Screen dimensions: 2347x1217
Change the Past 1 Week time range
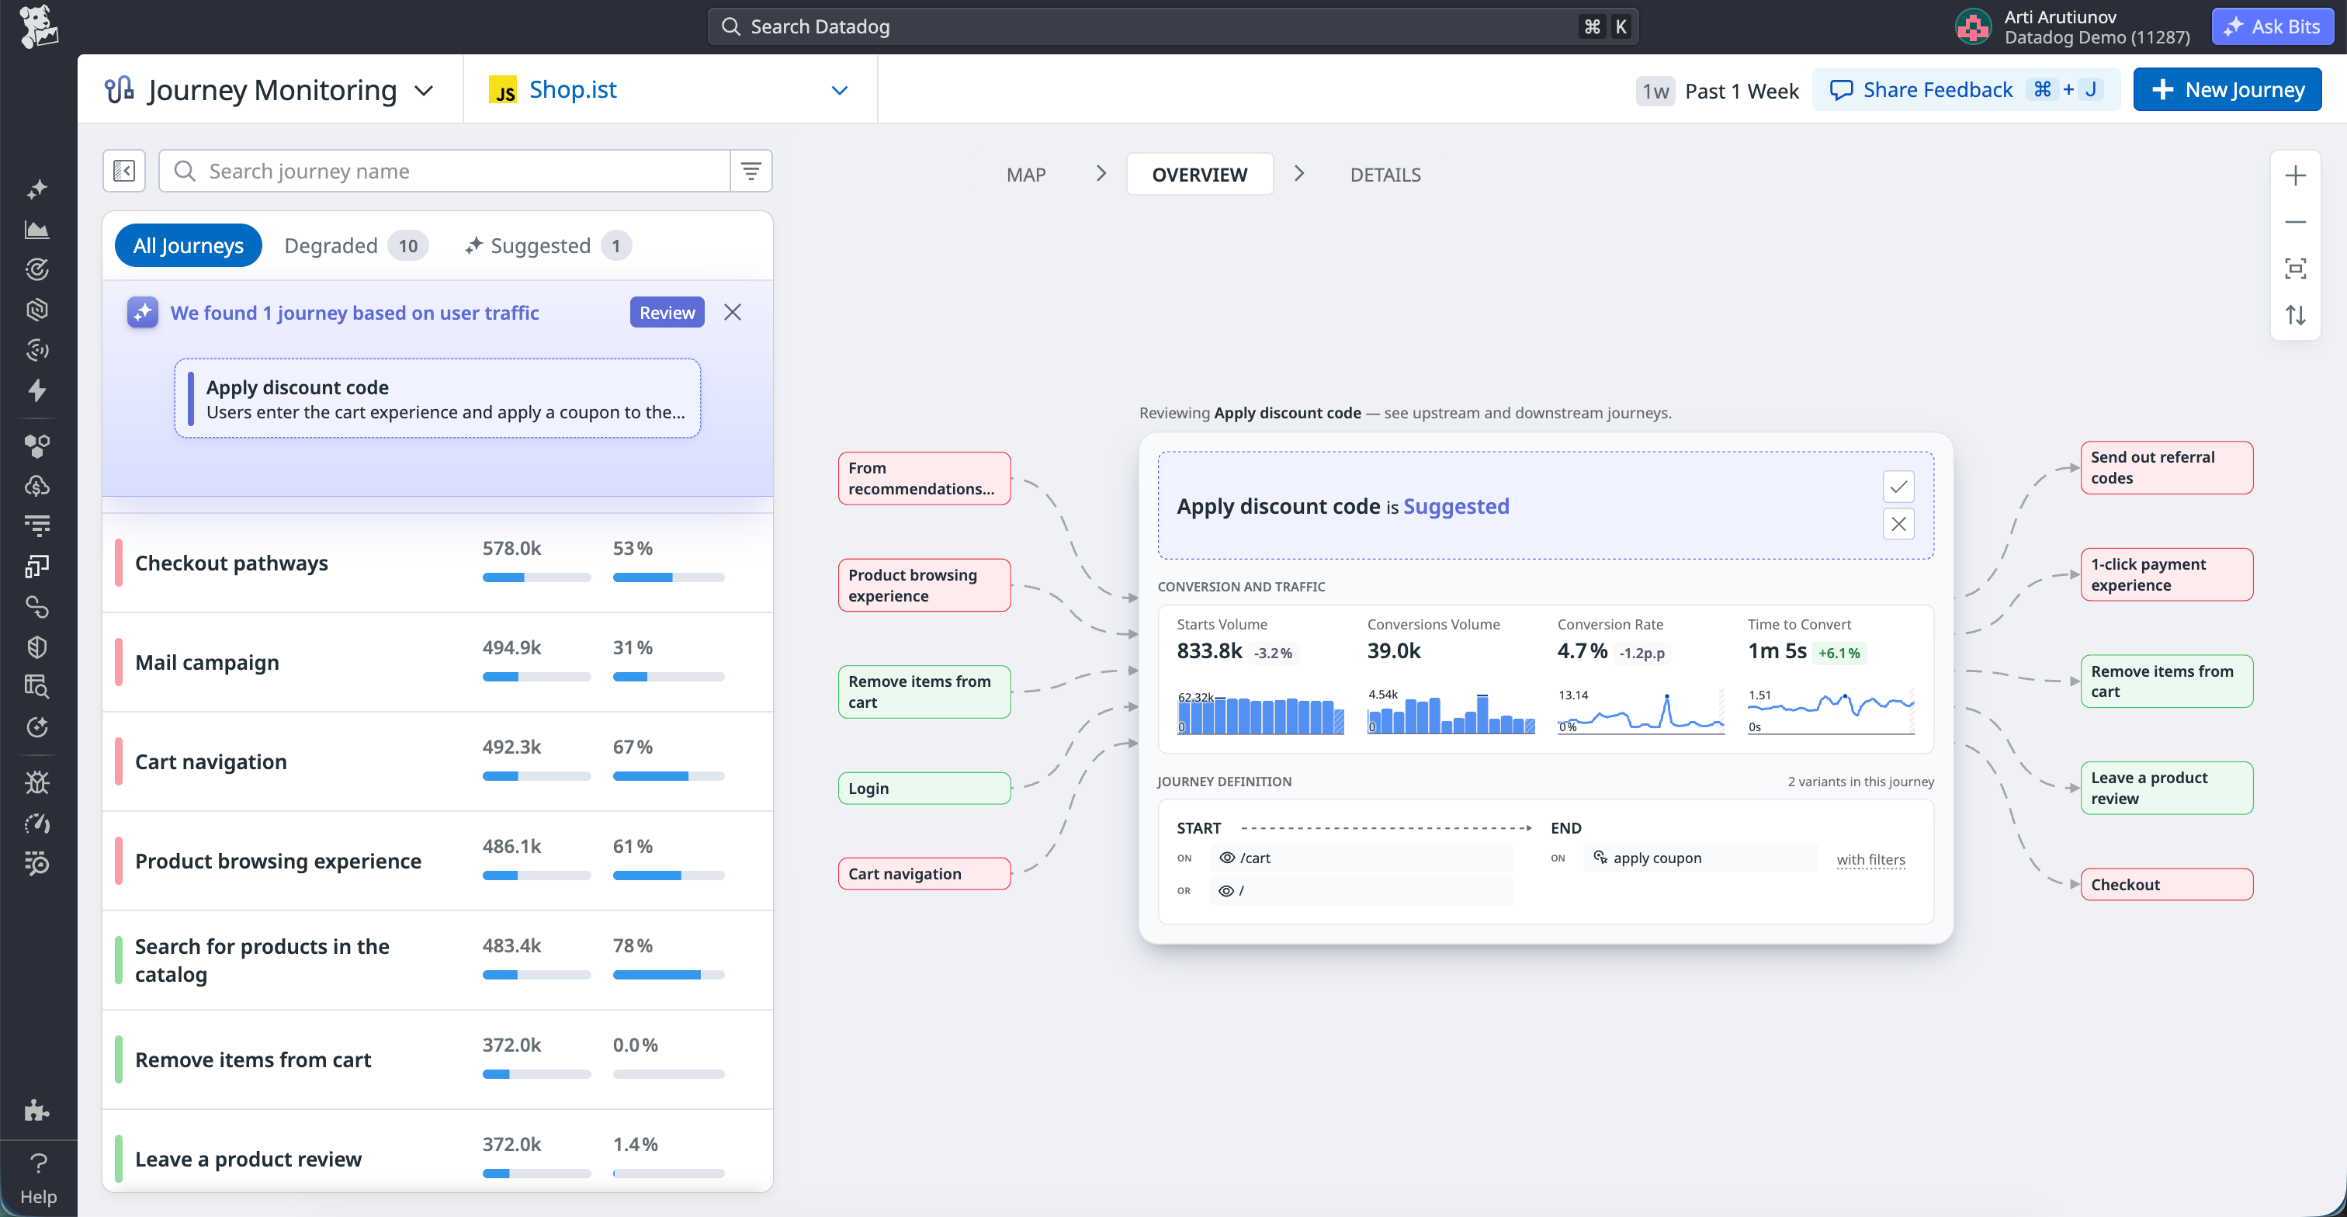[x=1718, y=91]
